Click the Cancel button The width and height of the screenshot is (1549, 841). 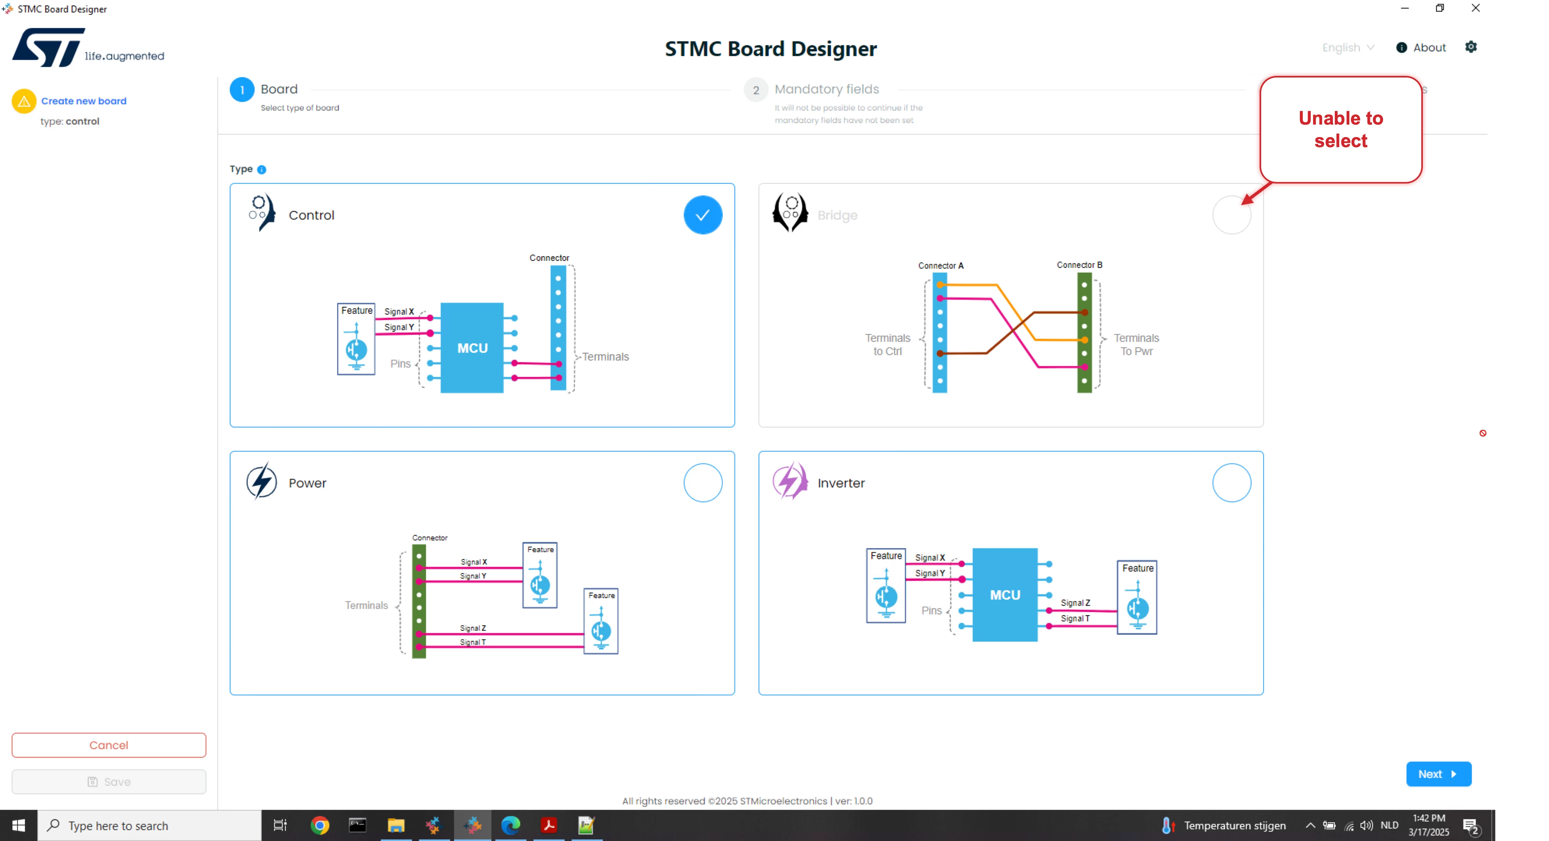point(109,745)
